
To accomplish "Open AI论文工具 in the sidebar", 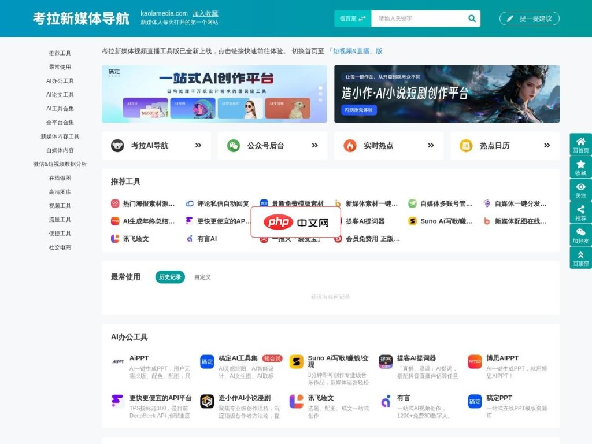I will 60,95.
